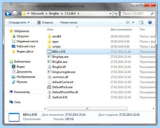Click the BBSvc.EXE file icon

49,52
